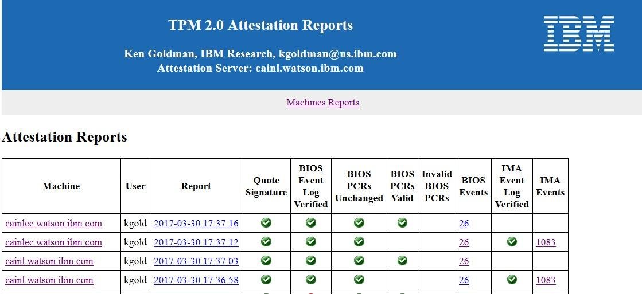Click the Quote Signature column header

[x=266, y=186]
